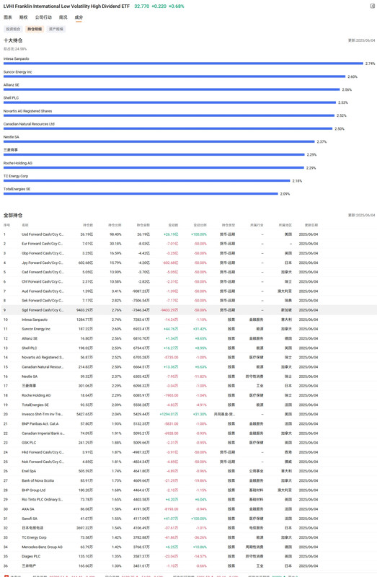
Task: Click the 所属地区 column header
Action: coord(285,225)
